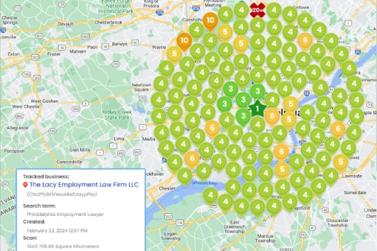This screenshot has height=251, width=377.
Task: Click the West Goshen map label
Action: [x=44, y=101]
